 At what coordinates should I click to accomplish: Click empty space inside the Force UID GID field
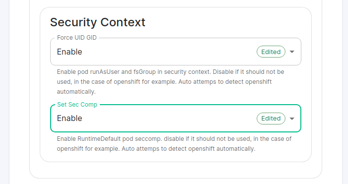[x=169, y=52]
